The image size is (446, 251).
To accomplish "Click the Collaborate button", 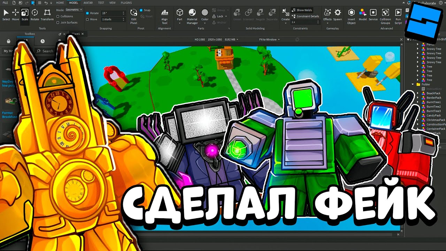I will point(426,3).
